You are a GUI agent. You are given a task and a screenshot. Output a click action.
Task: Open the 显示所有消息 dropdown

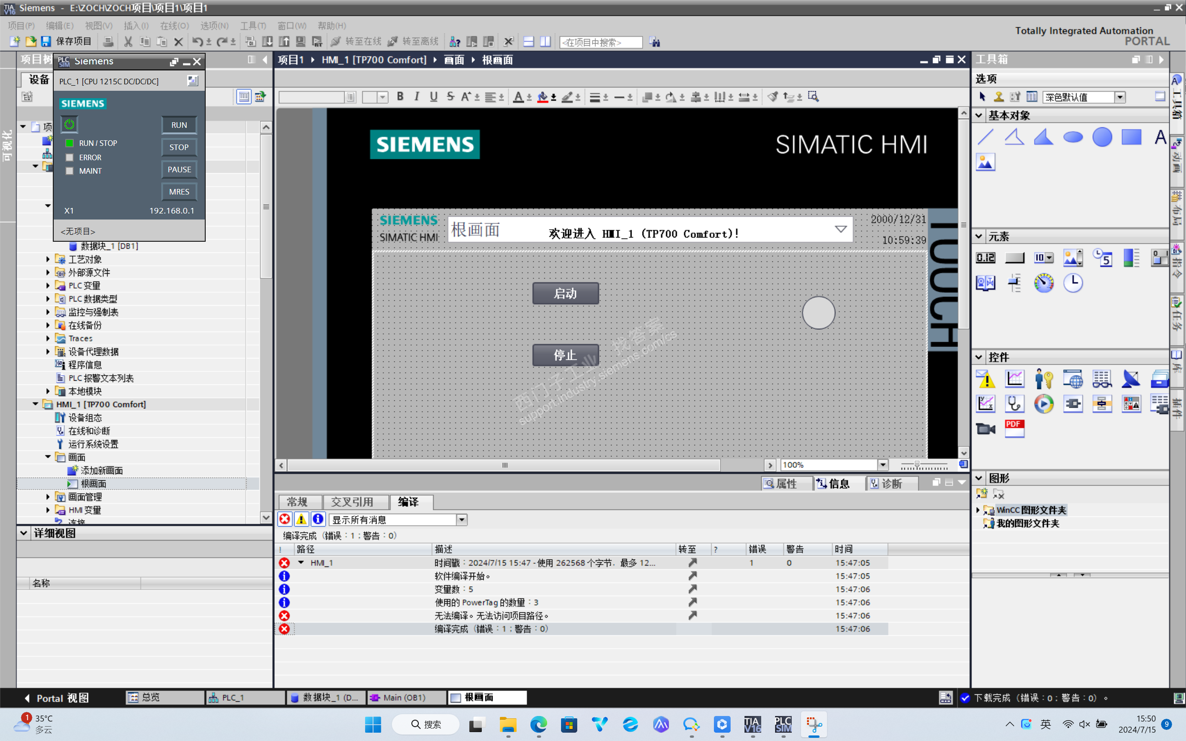coord(461,520)
